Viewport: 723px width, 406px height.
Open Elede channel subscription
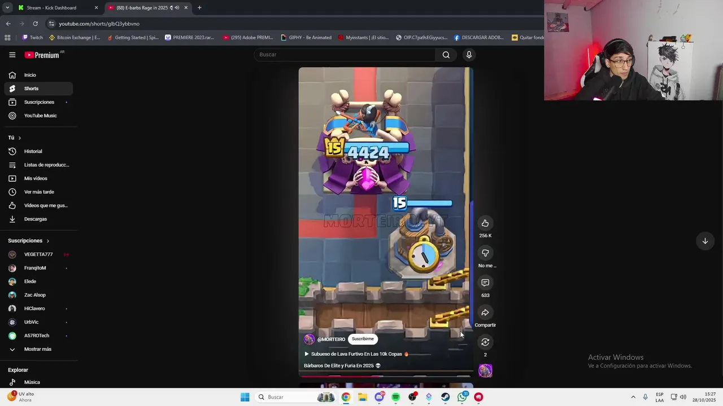pos(38,281)
